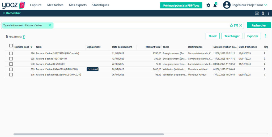Click the user avatar icon
The image size is (272, 137).
(x=227, y=5)
